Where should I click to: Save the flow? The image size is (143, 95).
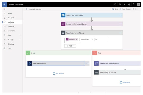[x=115, y=9]
